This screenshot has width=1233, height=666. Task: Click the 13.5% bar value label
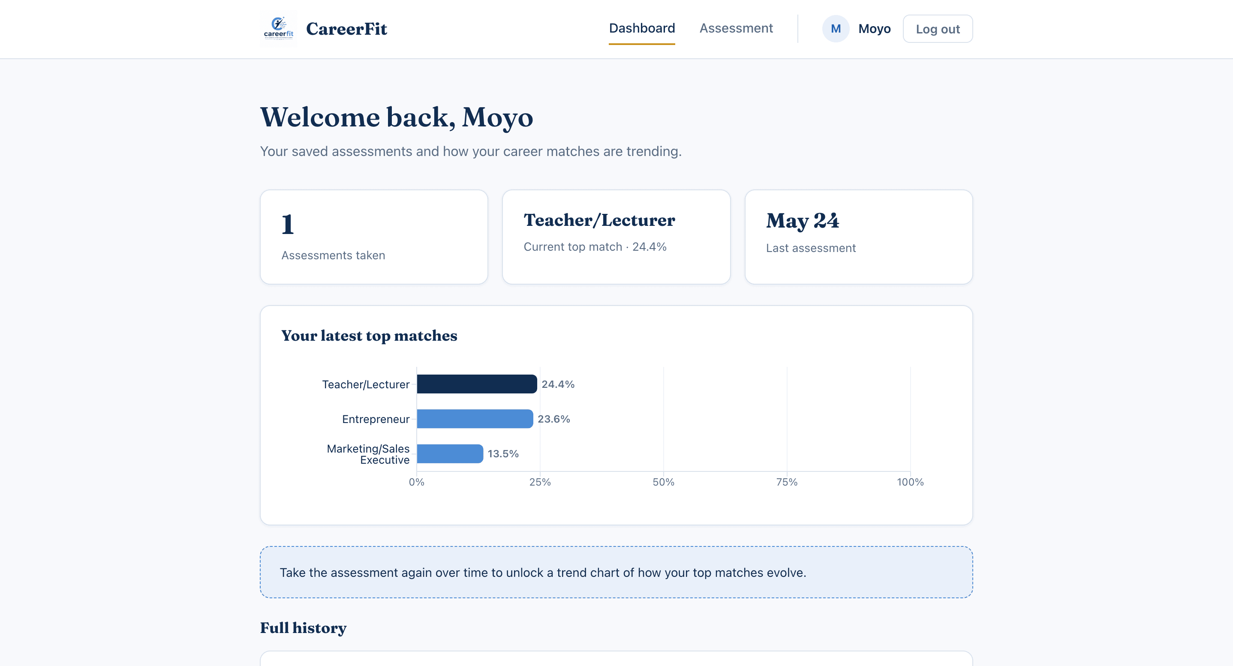pos(503,453)
